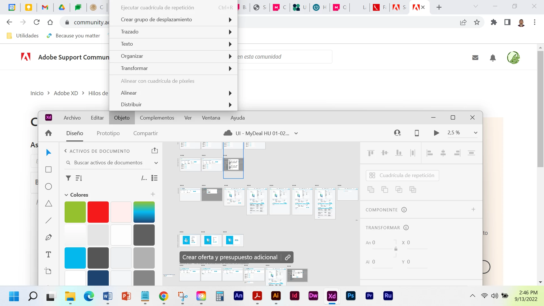Select the Rectangle tool in XD toolbar
This screenshot has height=306, width=544.
point(48,169)
